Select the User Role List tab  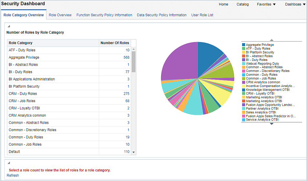pos(202,15)
